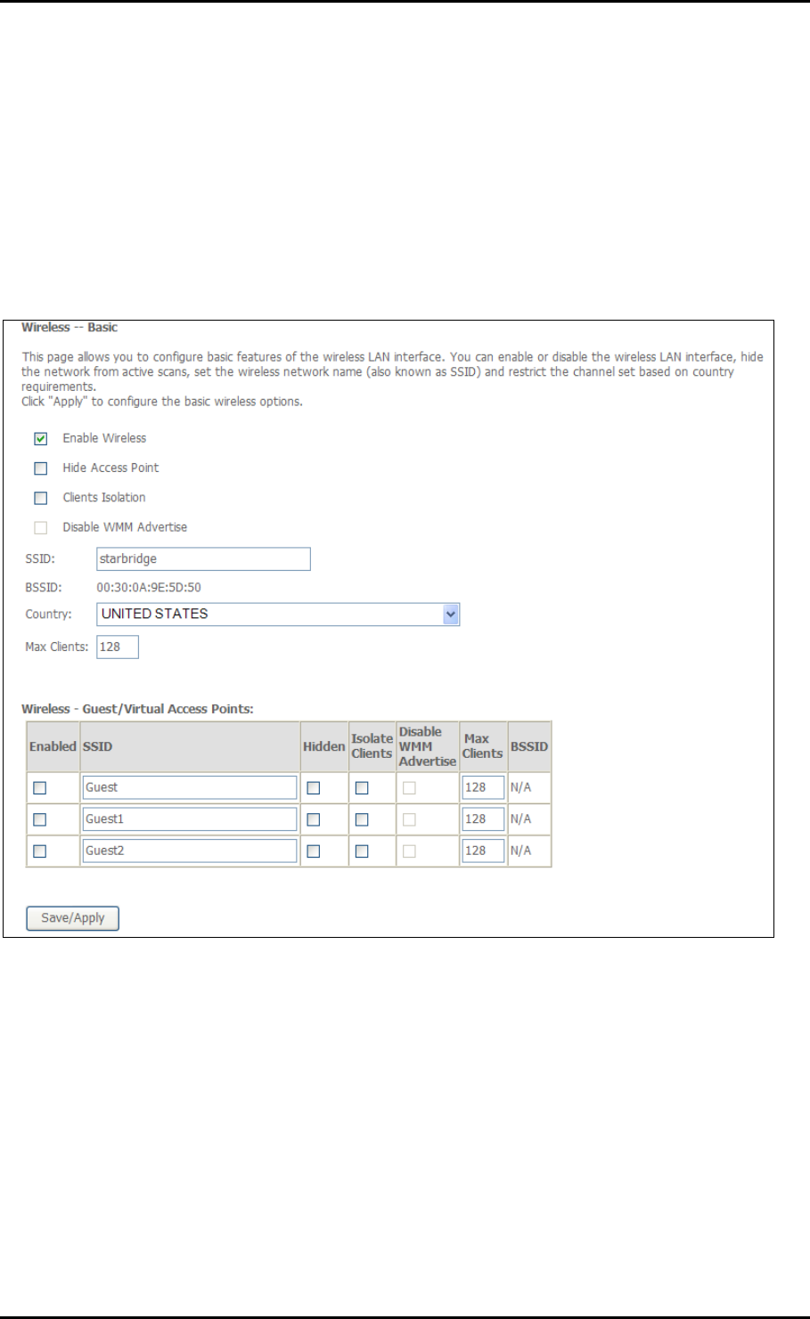Click the Enabled column header
Viewport: 810px width, 1319px height.
click(x=53, y=746)
